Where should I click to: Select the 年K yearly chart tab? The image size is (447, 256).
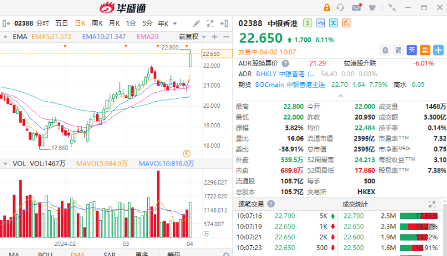163,24
